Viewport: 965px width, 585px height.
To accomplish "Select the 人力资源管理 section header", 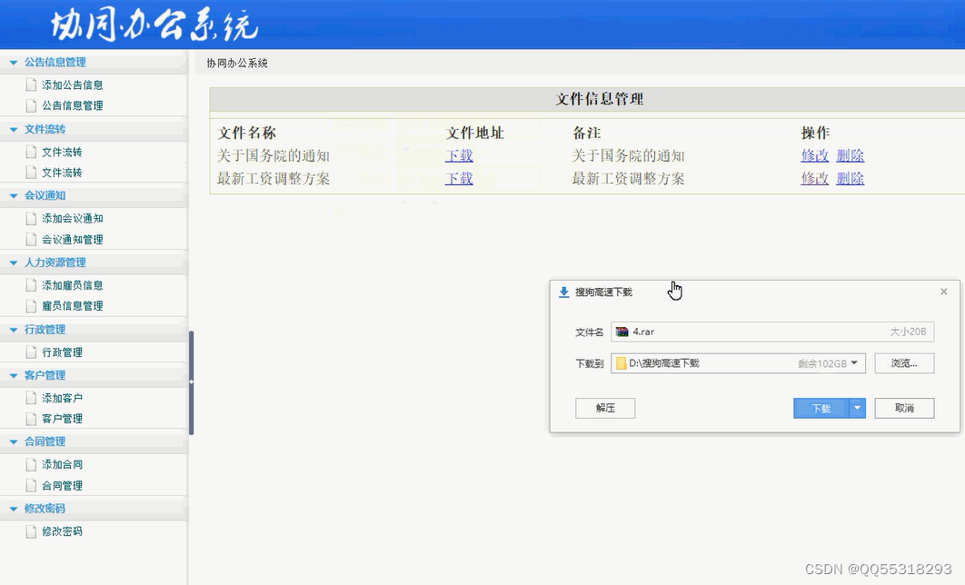I will (x=55, y=263).
